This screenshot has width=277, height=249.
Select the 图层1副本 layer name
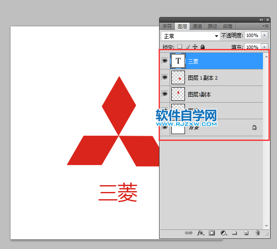click(x=199, y=94)
